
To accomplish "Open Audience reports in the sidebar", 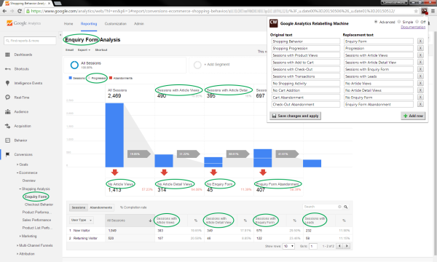I will pyautogui.click(x=21, y=111).
